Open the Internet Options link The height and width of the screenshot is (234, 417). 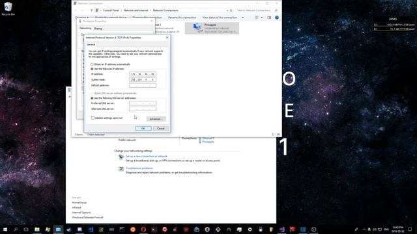pos(81,213)
